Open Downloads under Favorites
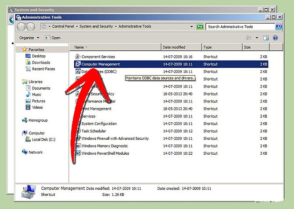 (x=41, y=63)
